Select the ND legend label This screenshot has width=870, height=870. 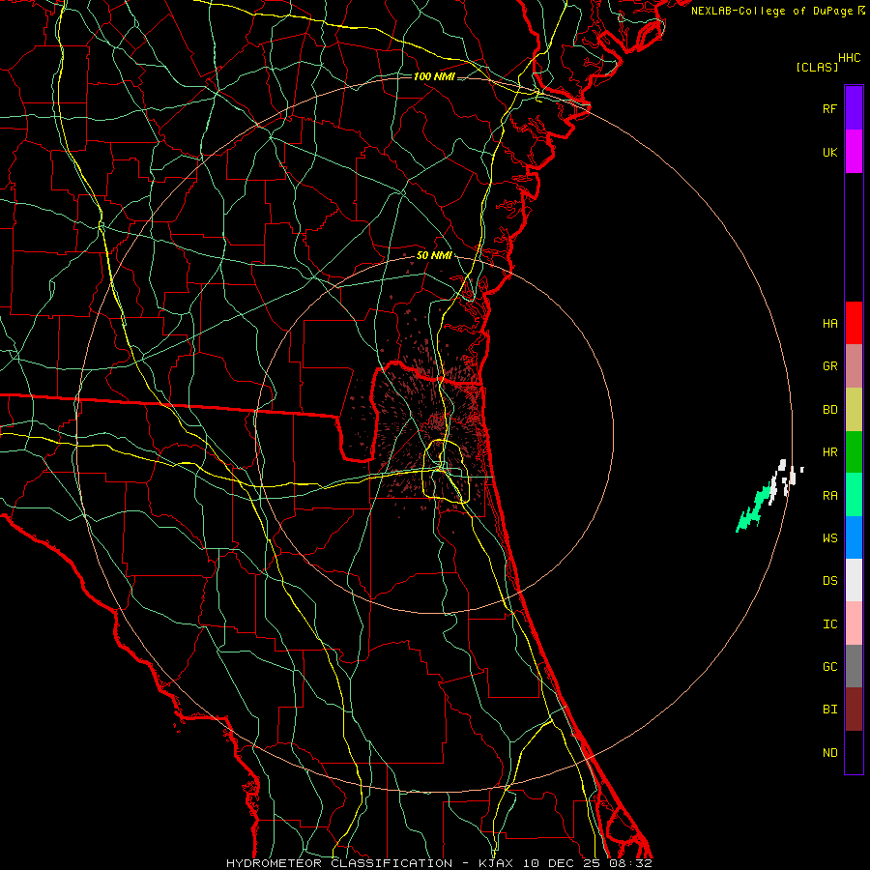tap(829, 753)
